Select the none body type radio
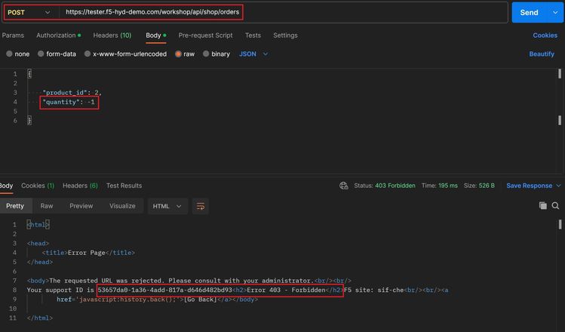 tap(9, 54)
